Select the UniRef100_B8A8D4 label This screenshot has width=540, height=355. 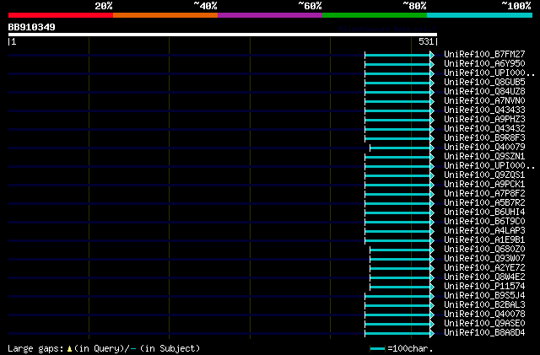(x=484, y=333)
